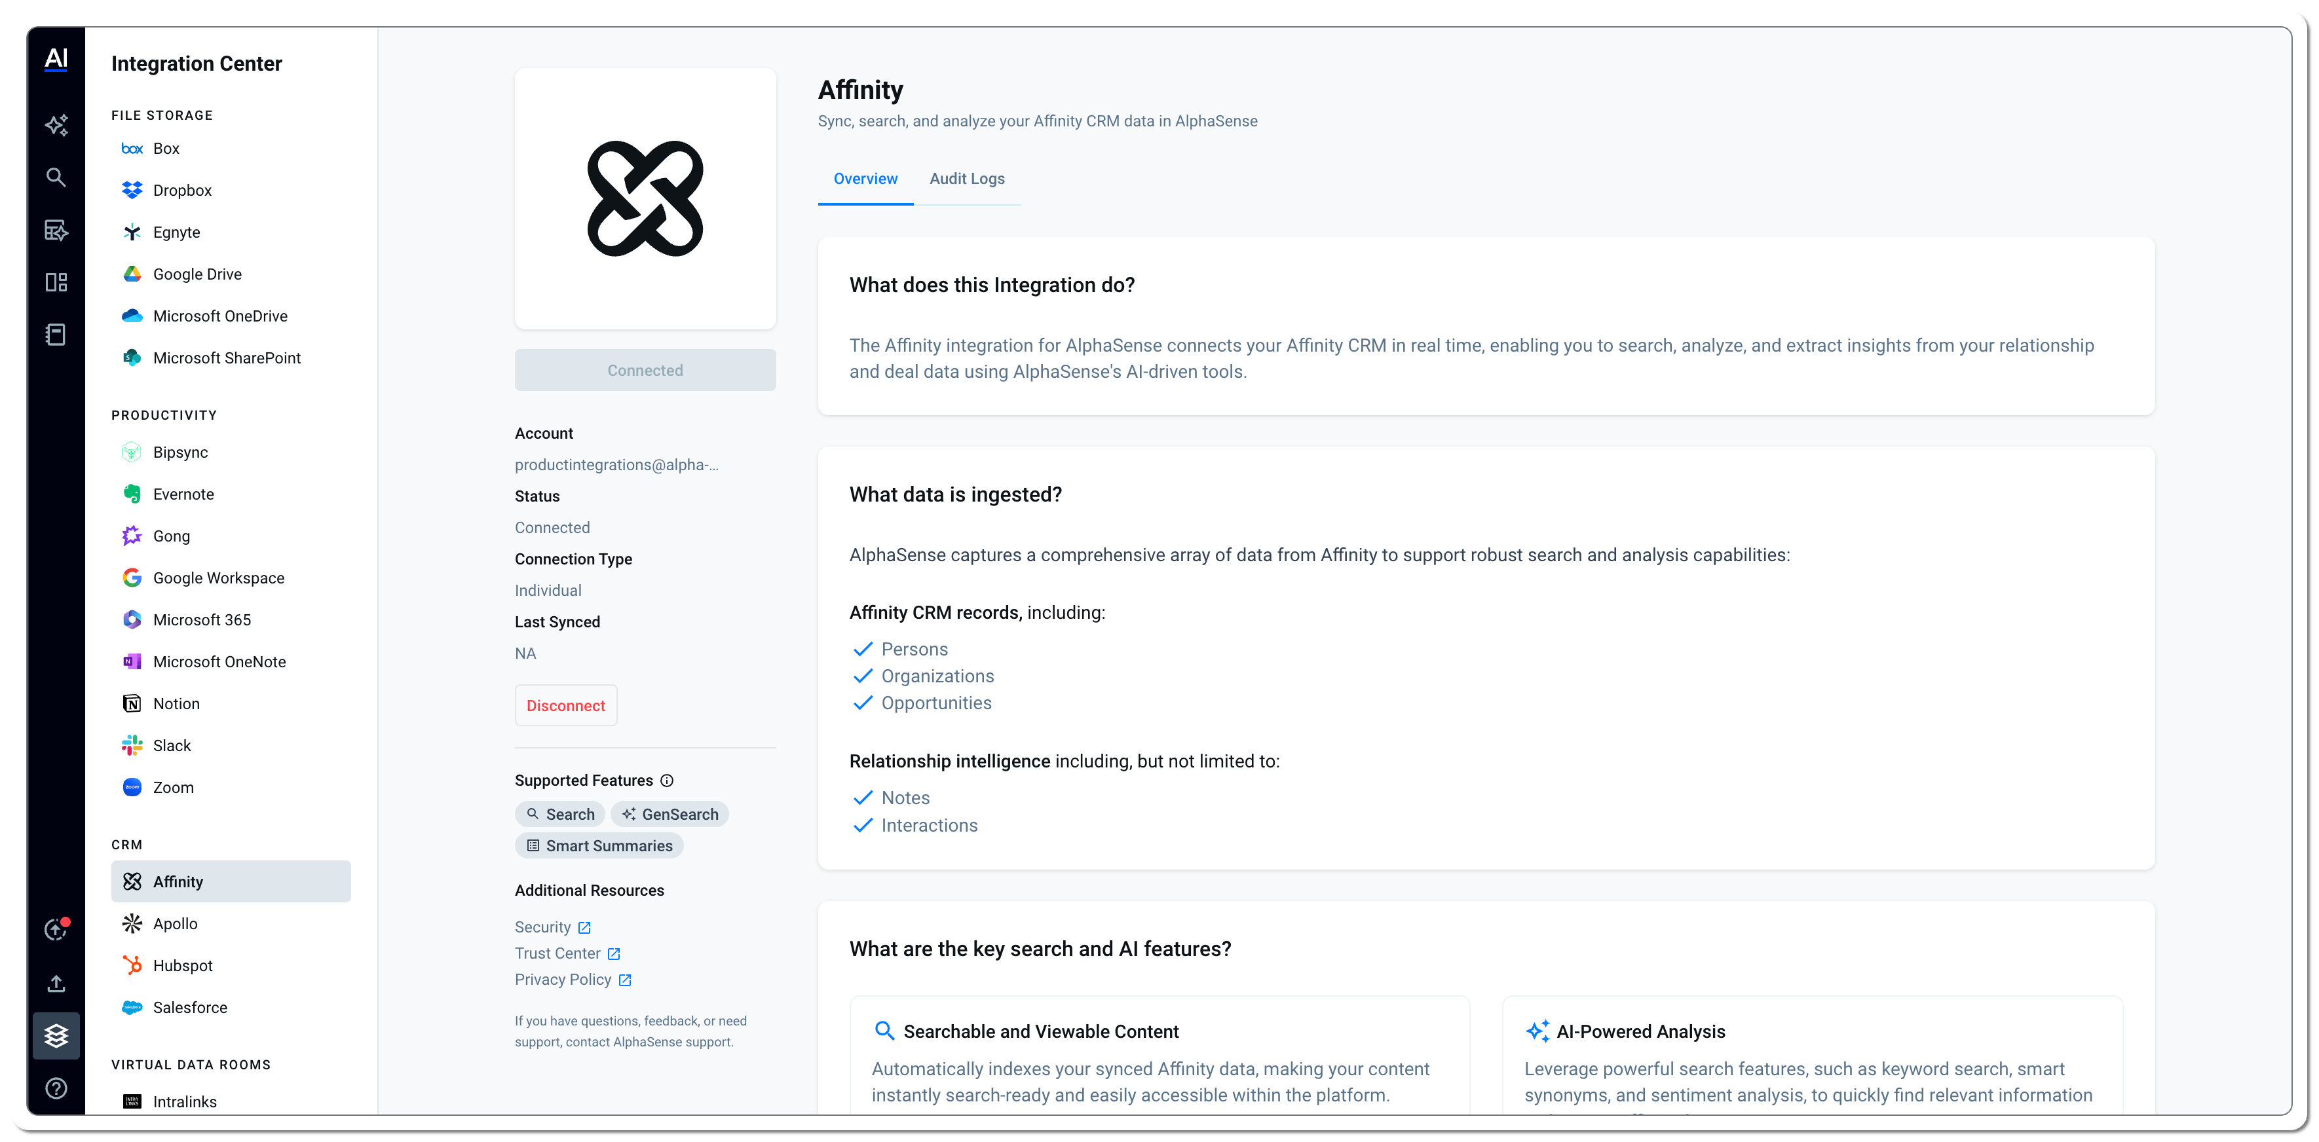This screenshot has height=1142, width=2319.
Task: Show the Supported Features info icon tooltip
Action: (x=667, y=781)
